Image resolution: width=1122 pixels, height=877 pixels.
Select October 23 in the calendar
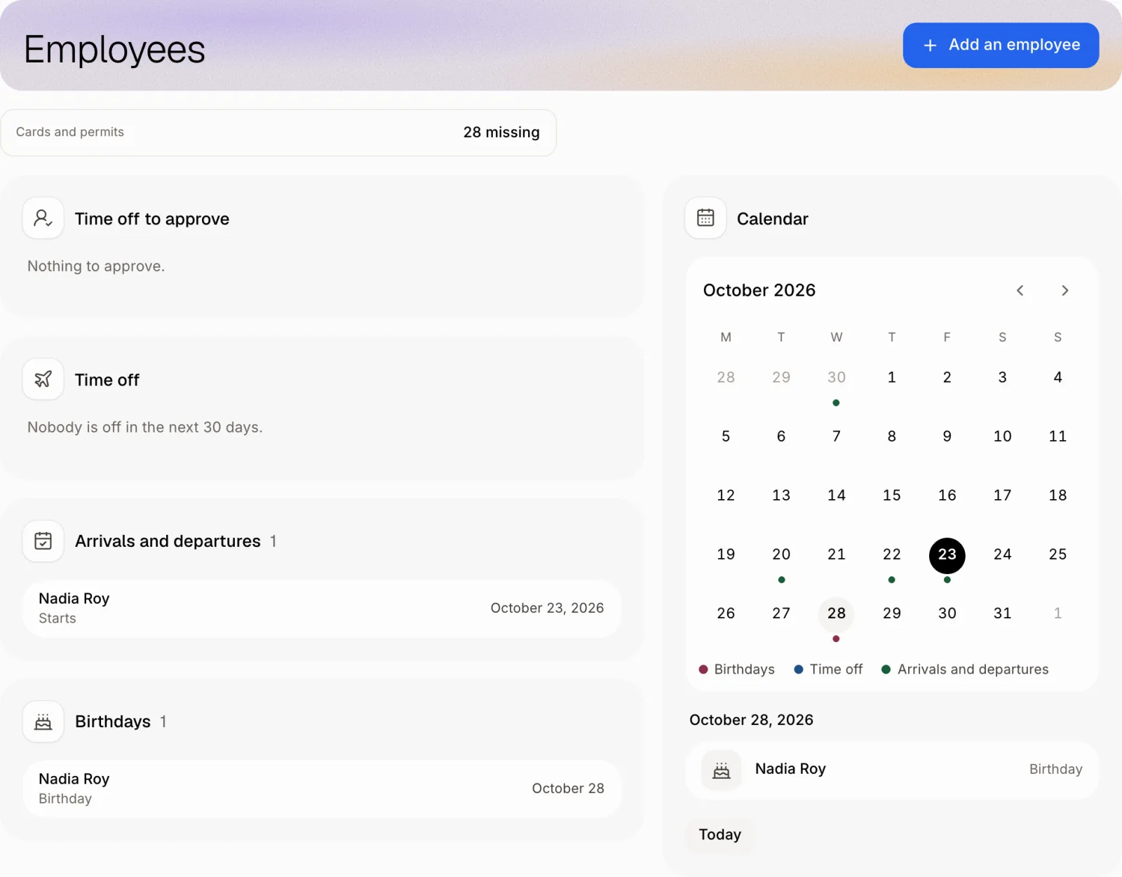(947, 555)
